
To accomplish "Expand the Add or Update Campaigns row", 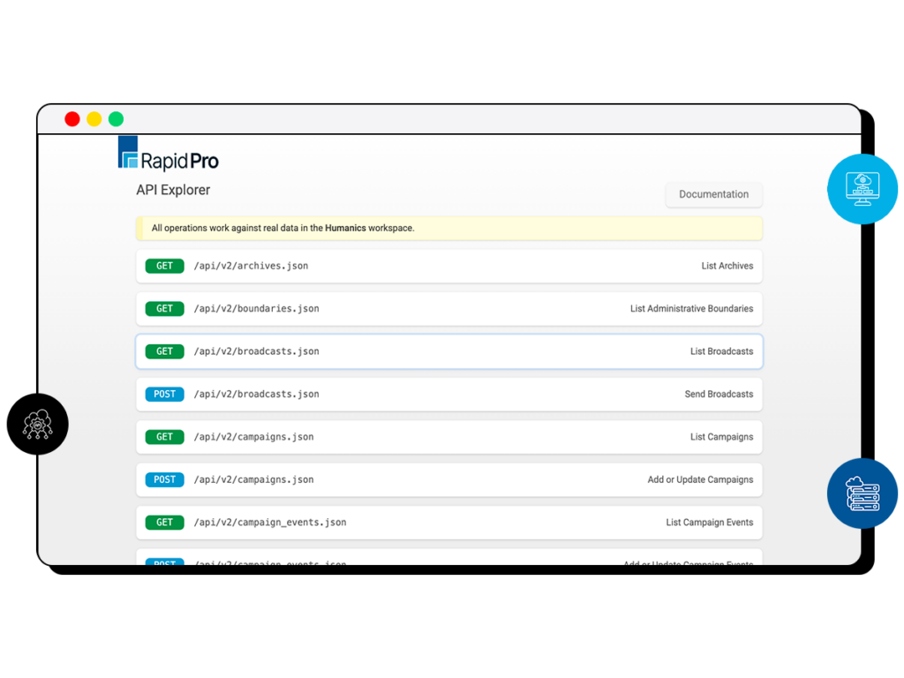I will tap(449, 479).
